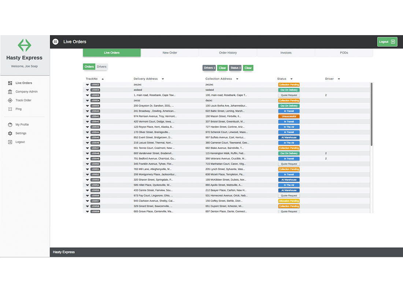Switch to the Orders view toggle
Viewport: 403px width, 301px height.
pyautogui.click(x=89, y=67)
